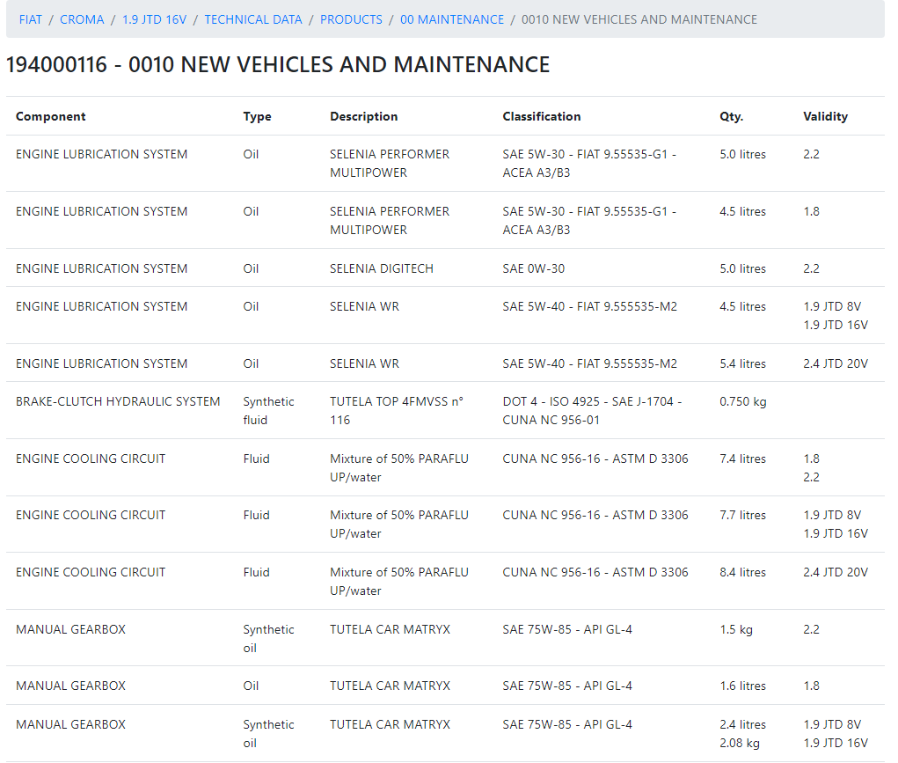Select the 2.4 litres 2.08 kg quantity cell
The height and width of the screenshot is (763, 898).
(743, 734)
